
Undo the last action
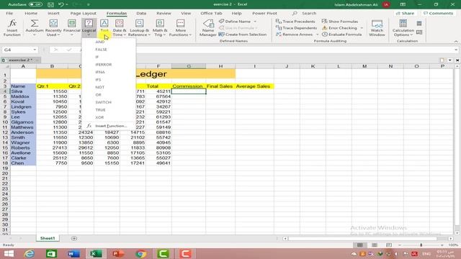(x=61, y=5)
